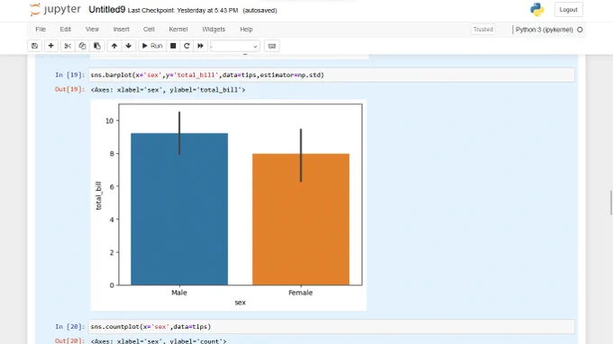
Task: Click the Trusted notebook indicator
Action: pyautogui.click(x=483, y=30)
